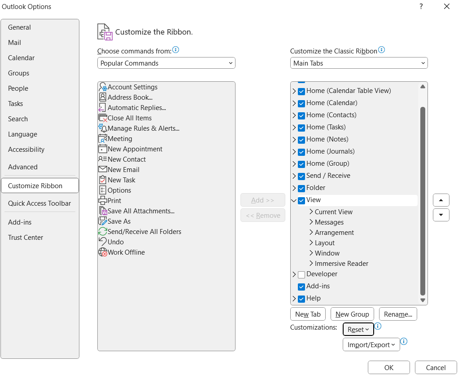Uncheck Home (Calendar Table View) checkbox

(301, 91)
